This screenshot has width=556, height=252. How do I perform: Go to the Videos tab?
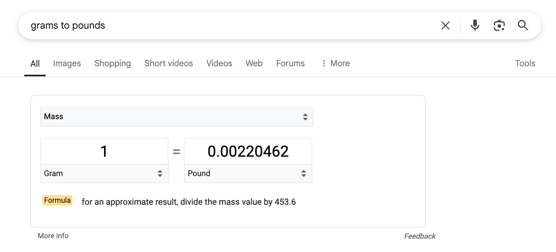pos(219,63)
